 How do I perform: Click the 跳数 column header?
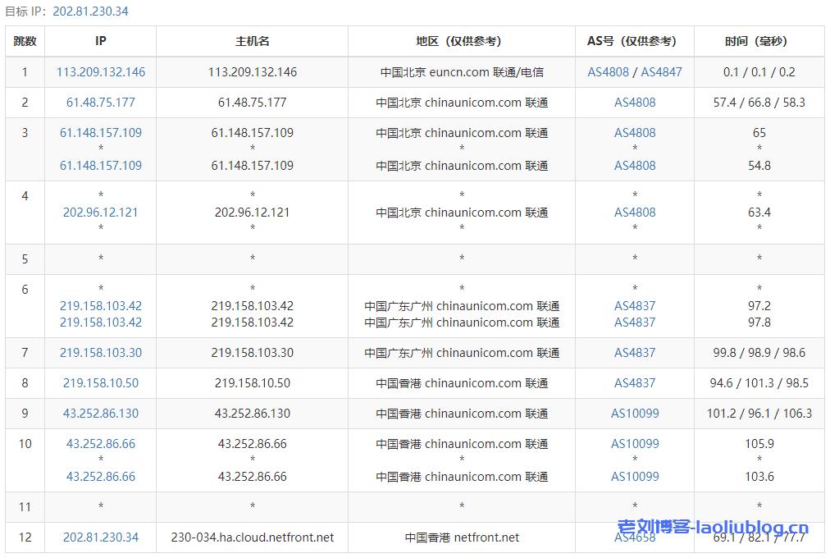(25, 41)
